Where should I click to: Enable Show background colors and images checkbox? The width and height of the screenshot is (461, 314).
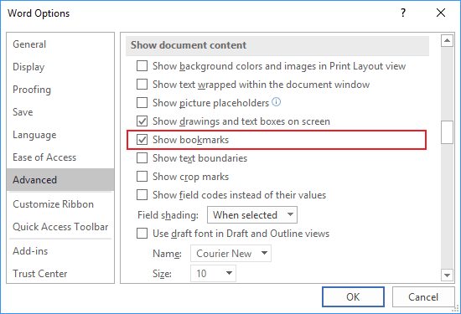142,66
